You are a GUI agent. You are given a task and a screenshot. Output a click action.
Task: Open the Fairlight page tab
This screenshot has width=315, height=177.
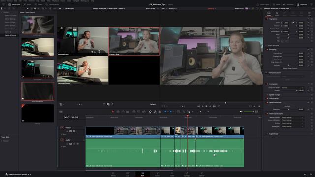click(187, 174)
